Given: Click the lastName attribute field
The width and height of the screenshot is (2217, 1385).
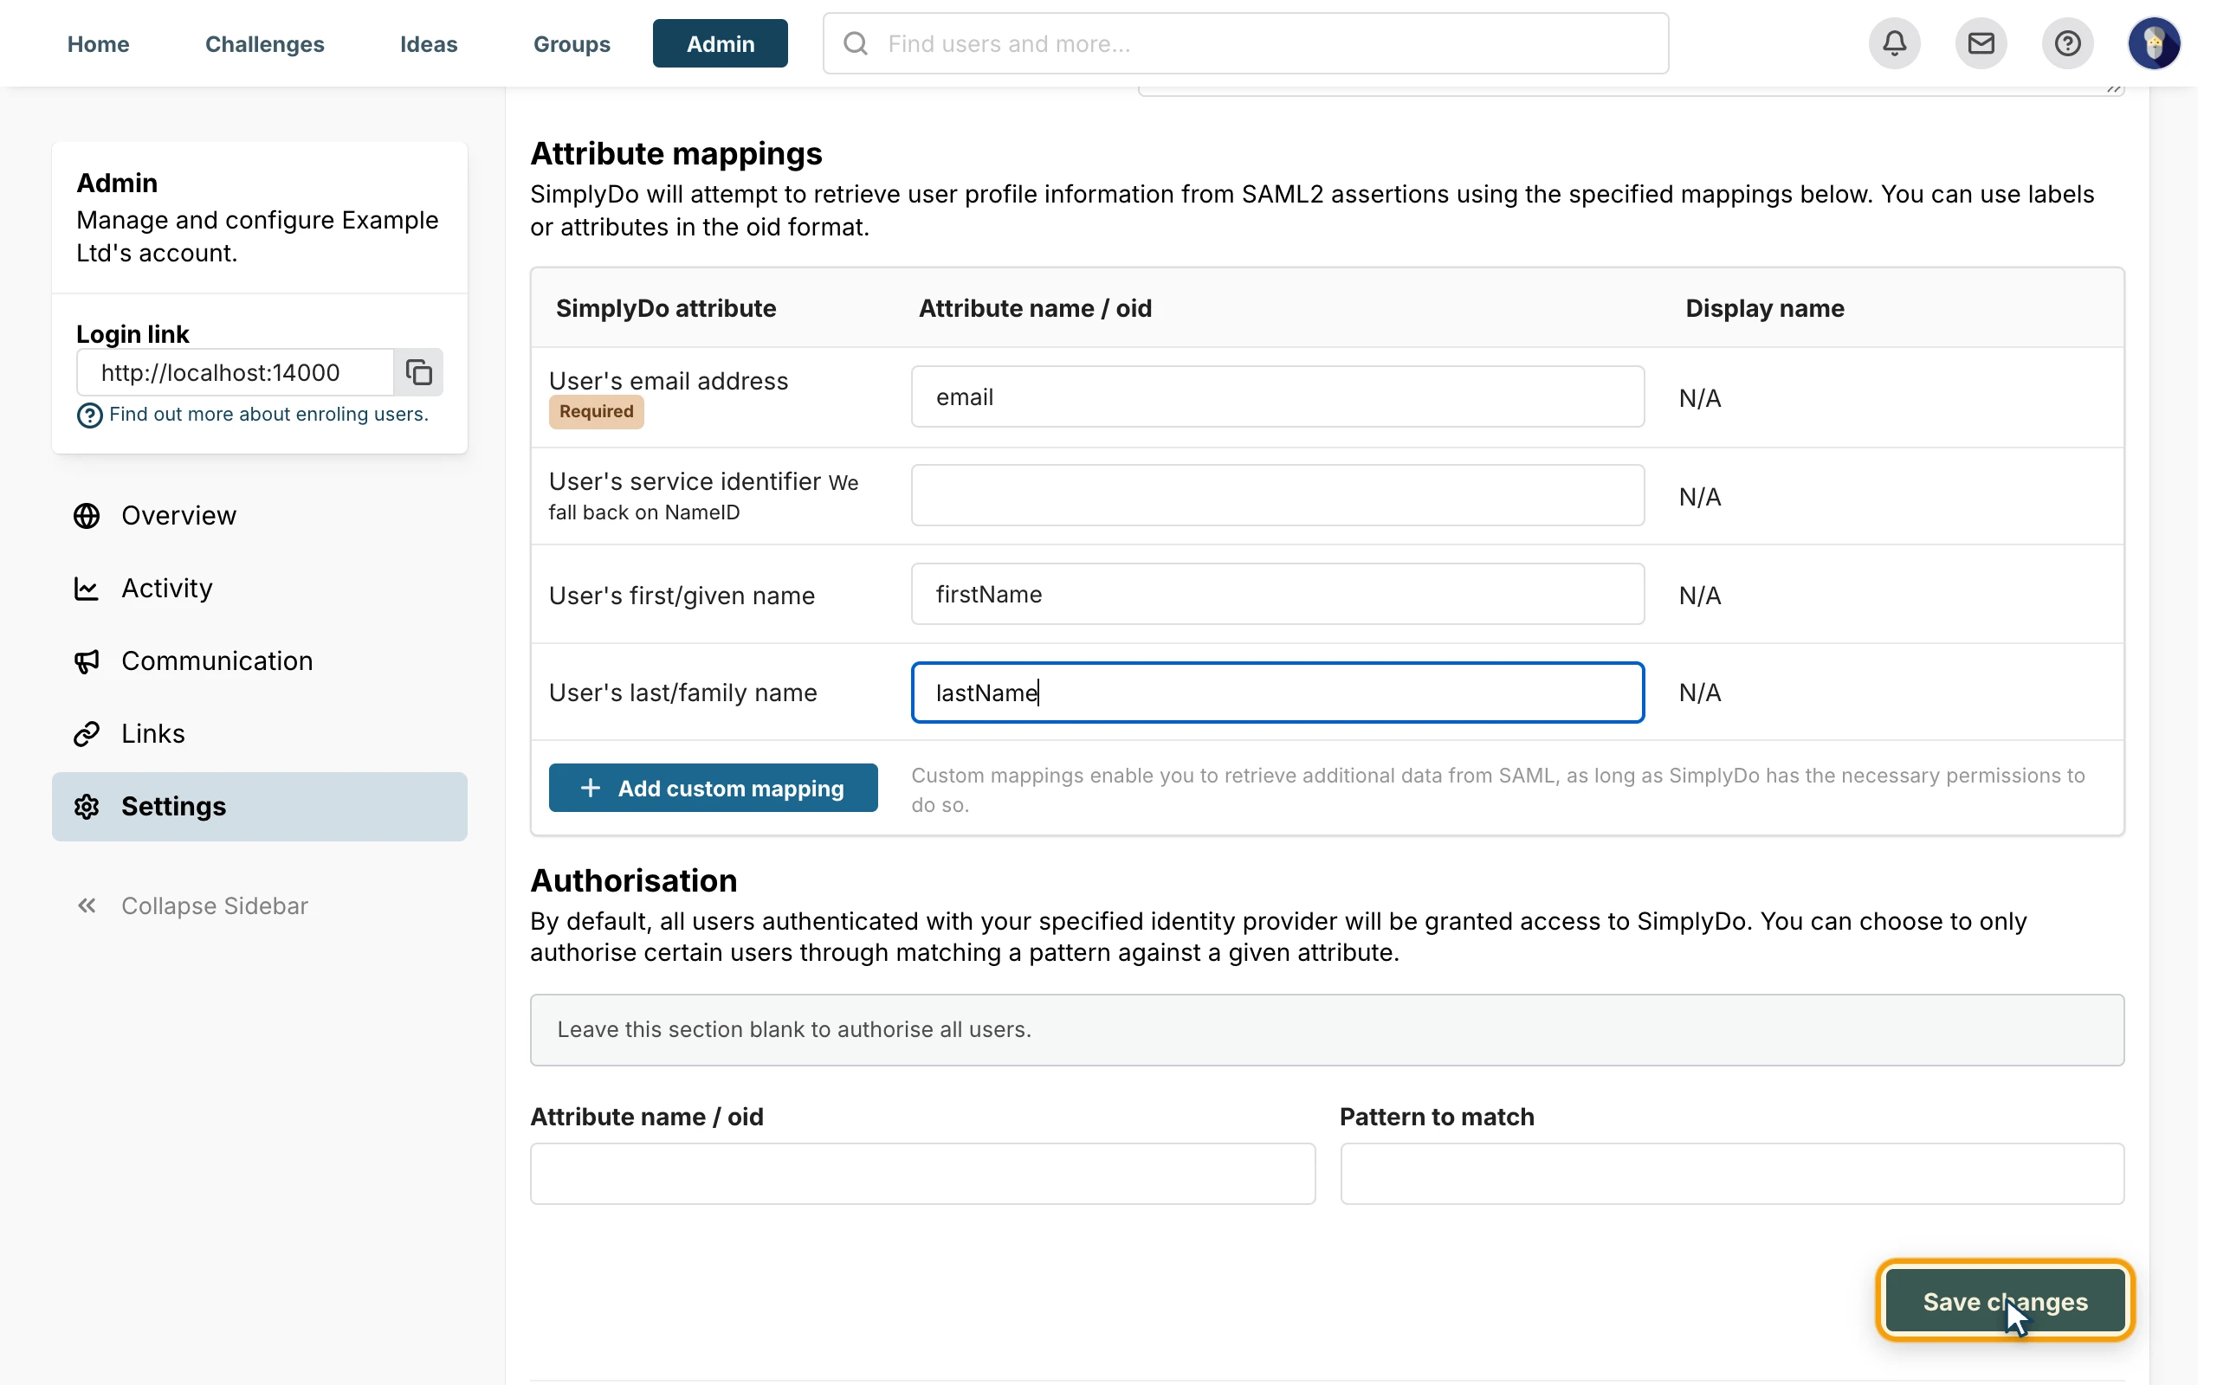Looking at the screenshot, I should tap(1277, 692).
